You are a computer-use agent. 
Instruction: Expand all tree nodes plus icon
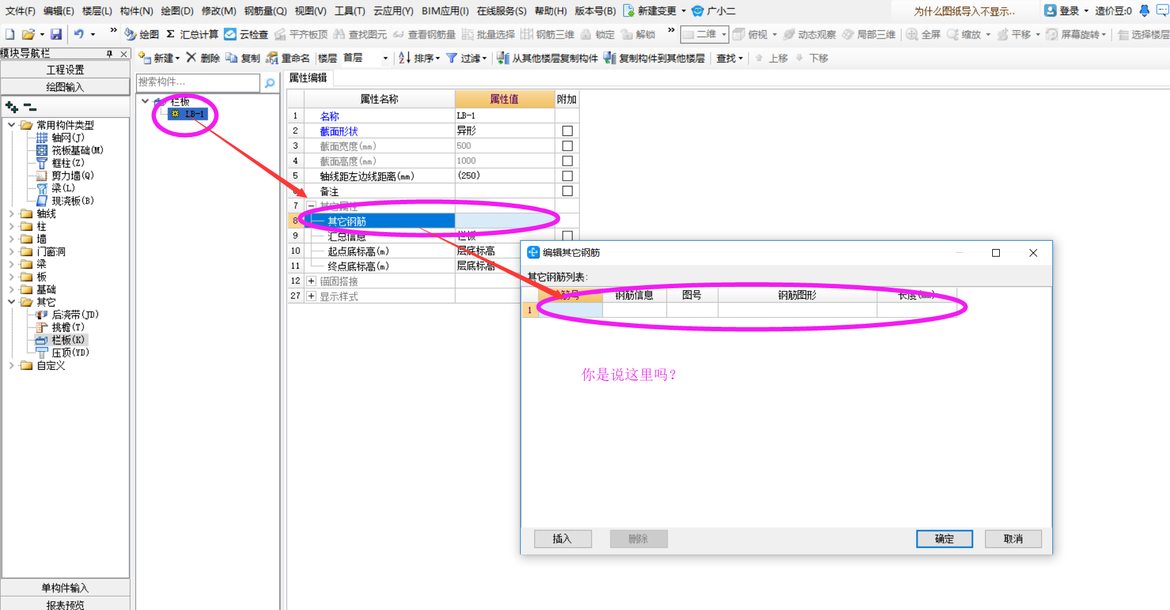coord(11,106)
